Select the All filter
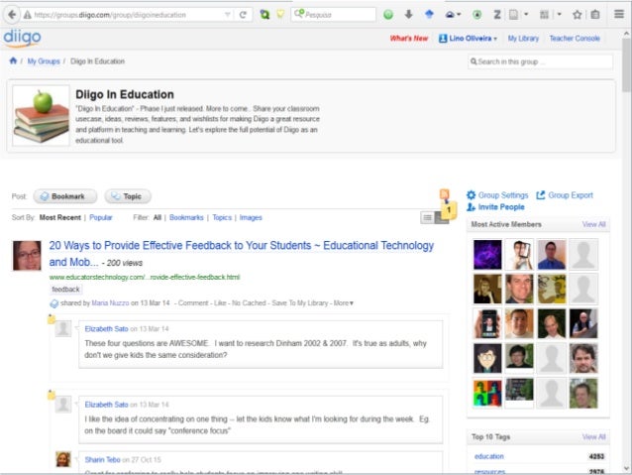Image resolution: width=632 pixels, height=475 pixels. click(x=158, y=217)
